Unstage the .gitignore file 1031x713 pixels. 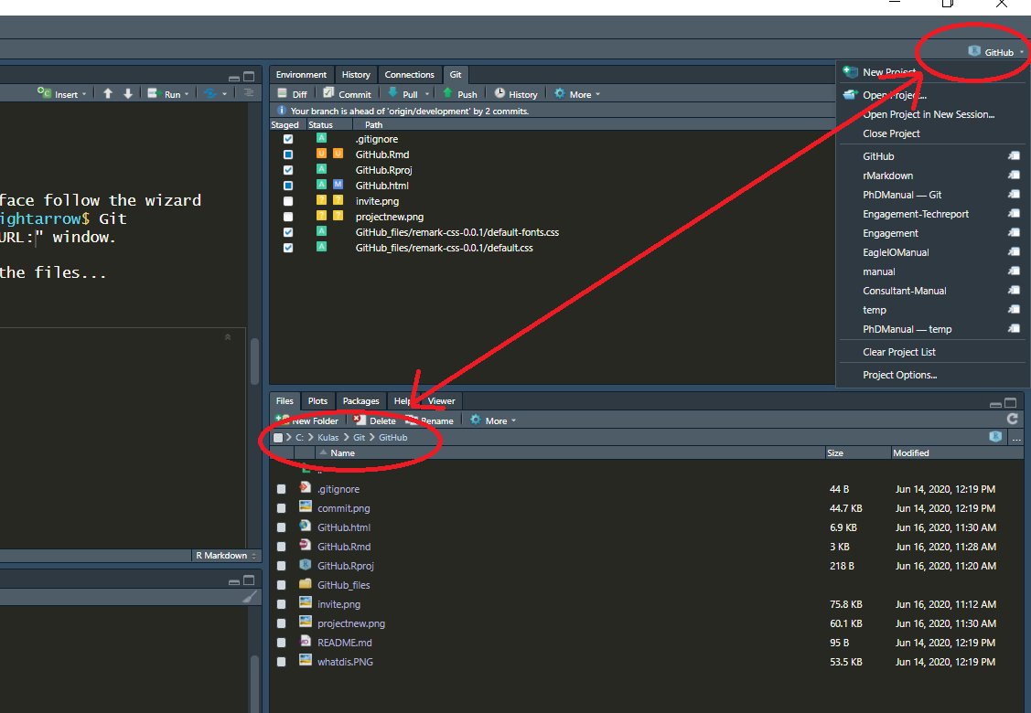pyautogui.click(x=288, y=139)
